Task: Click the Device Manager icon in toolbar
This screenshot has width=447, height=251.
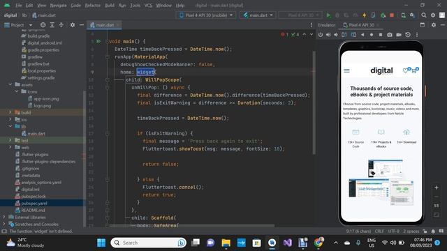Action: 403,15
